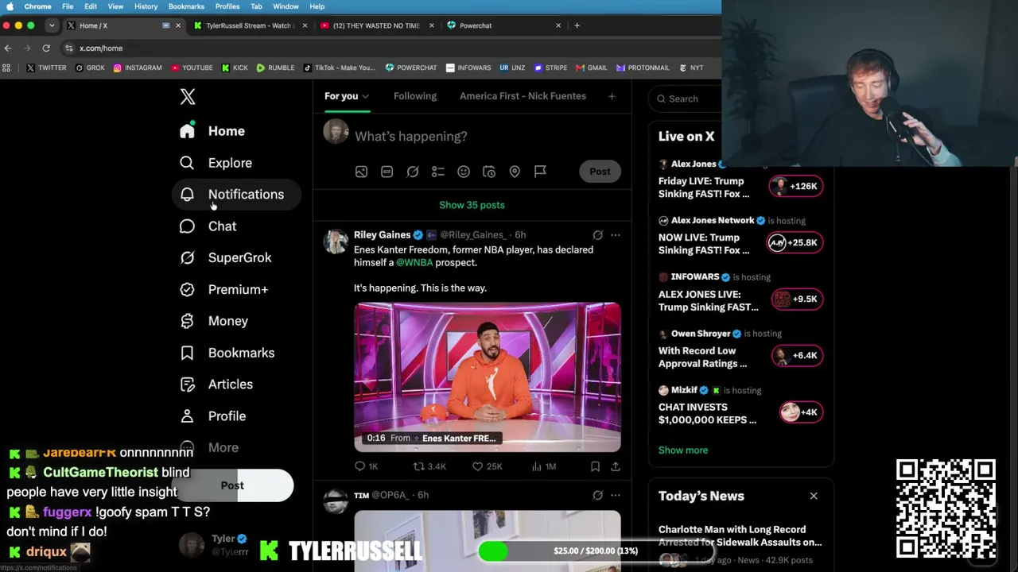
Task: Open the PROTONMAIL bookmark
Action: tap(643, 68)
